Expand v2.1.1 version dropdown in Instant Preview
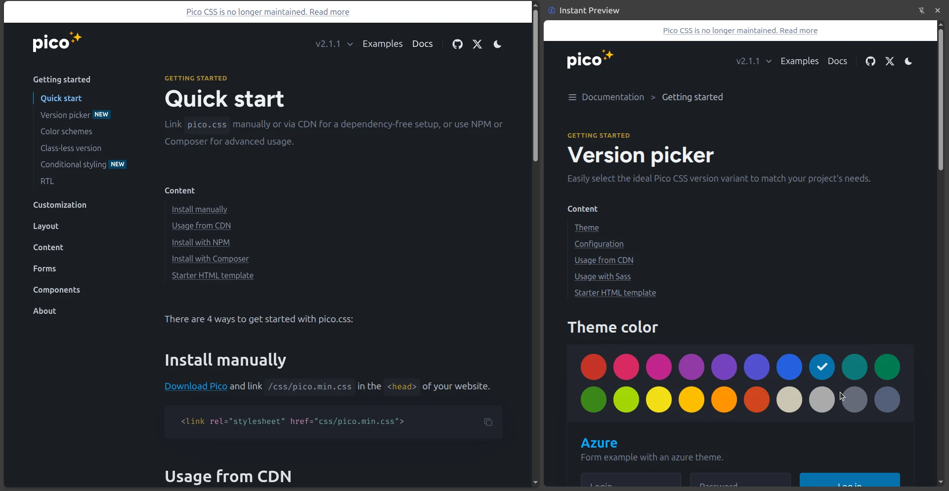Viewport: 949px width, 491px height. 754,61
